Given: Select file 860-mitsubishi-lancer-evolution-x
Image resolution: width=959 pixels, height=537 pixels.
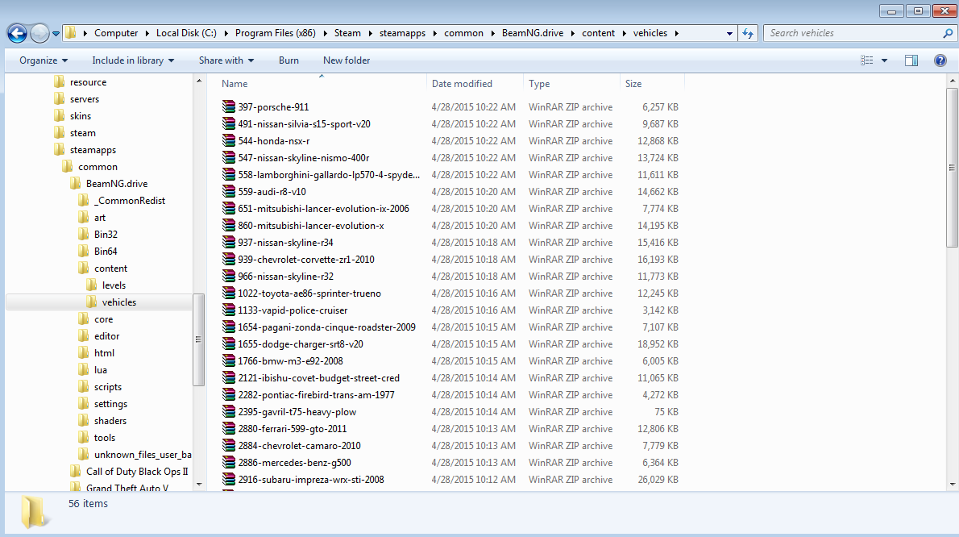Looking at the screenshot, I should click(311, 226).
